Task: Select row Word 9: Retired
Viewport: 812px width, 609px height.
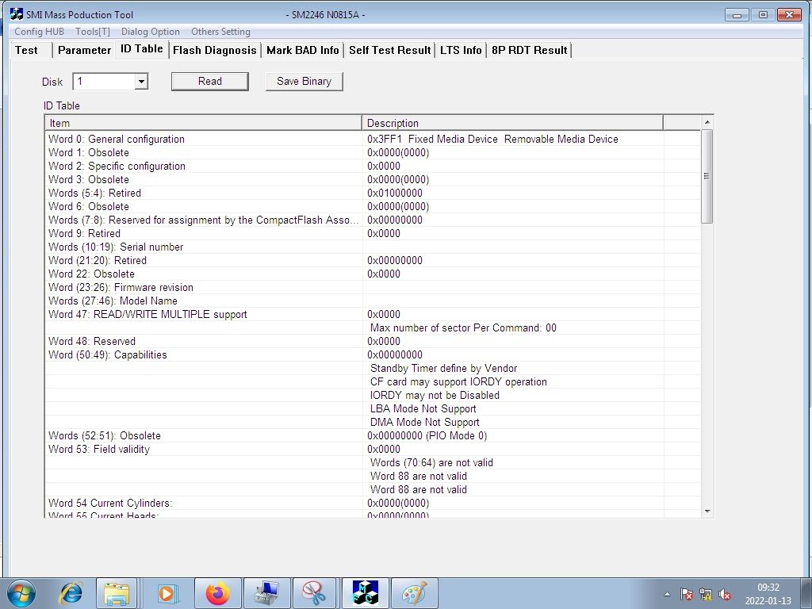Action: (373, 234)
